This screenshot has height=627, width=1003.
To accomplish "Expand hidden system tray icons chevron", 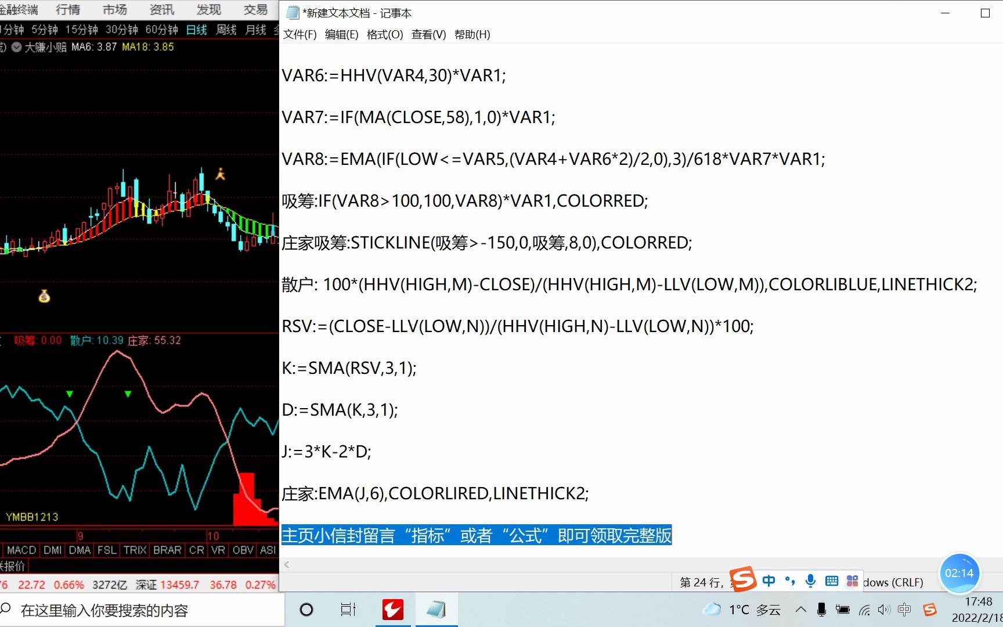I will pyautogui.click(x=800, y=610).
